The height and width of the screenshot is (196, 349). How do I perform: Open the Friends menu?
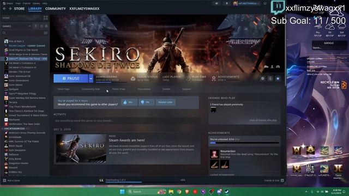(x=27, y=3)
